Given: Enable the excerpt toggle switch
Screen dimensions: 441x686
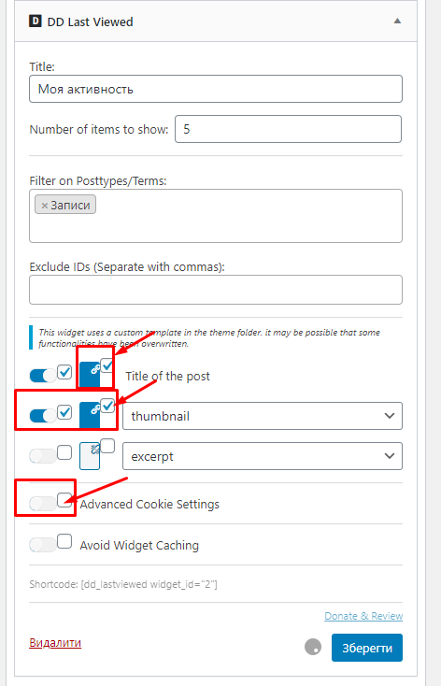Looking at the screenshot, I should pos(43,456).
